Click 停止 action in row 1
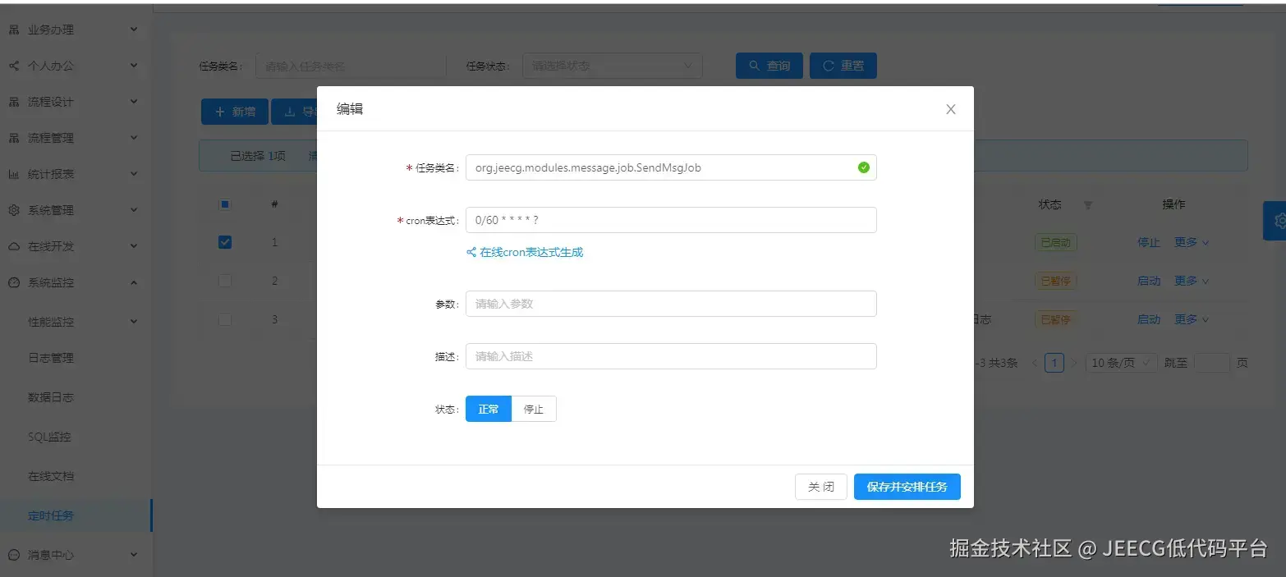Screen dimensions: 1286x577 point(1149,242)
